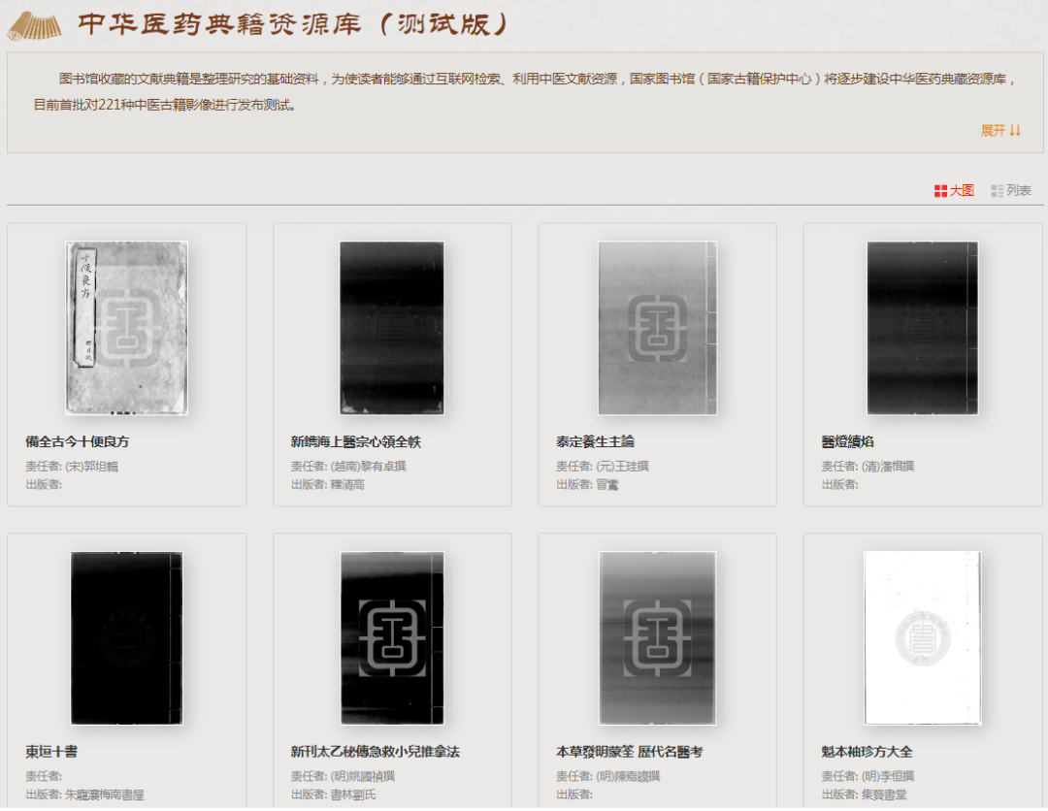Click the bamboo scroll logo icon
The height and width of the screenshot is (811, 1048).
pos(34,25)
